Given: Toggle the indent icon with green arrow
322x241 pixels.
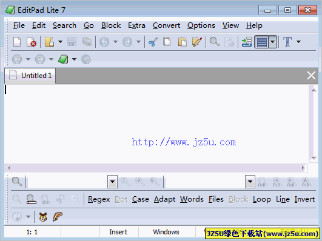Looking at the screenshot, I should tap(247, 42).
